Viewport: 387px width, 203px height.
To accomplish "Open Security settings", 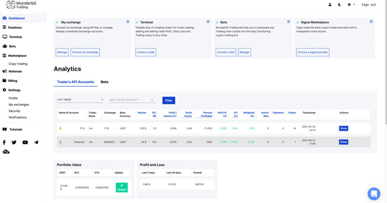I will click(14, 111).
